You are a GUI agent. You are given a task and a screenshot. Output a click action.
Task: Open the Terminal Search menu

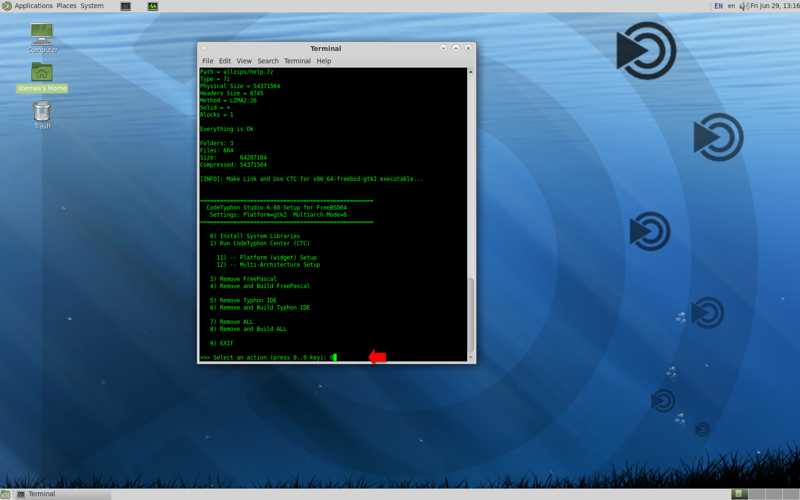pyautogui.click(x=268, y=61)
